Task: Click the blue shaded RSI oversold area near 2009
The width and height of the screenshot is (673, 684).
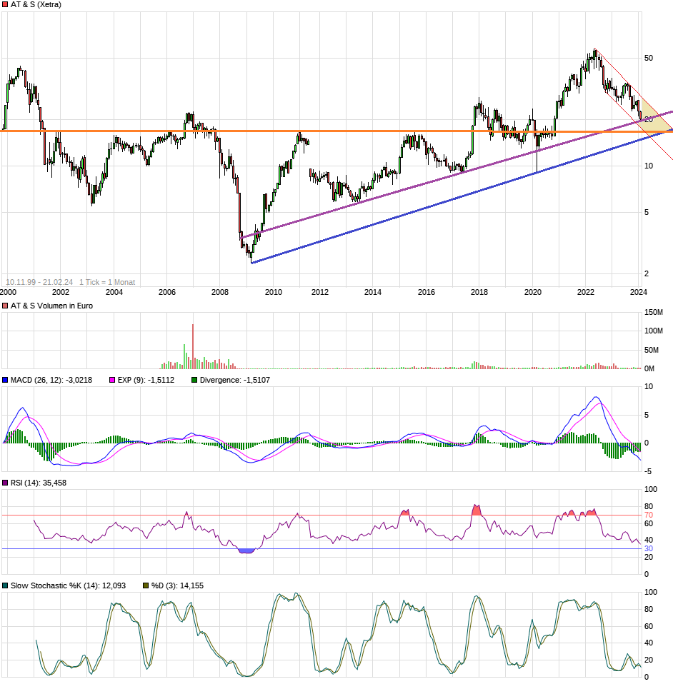Action: [x=246, y=551]
